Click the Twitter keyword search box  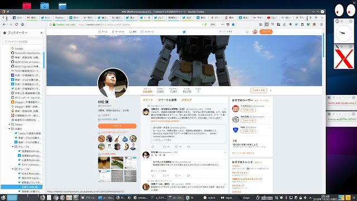pyautogui.click(x=233, y=32)
